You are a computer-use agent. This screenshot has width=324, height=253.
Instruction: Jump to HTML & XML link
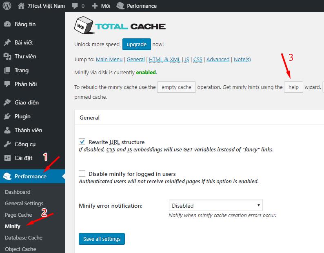coord(164,60)
